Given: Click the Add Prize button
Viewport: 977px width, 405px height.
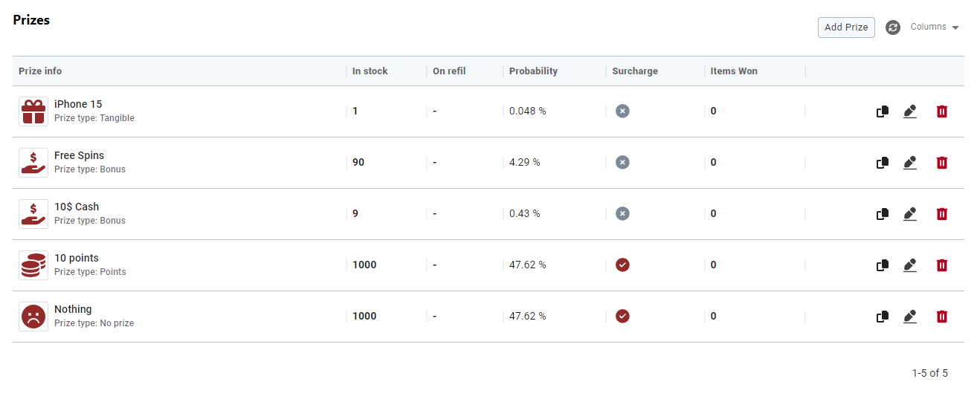Looking at the screenshot, I should (x=846, y=27).
